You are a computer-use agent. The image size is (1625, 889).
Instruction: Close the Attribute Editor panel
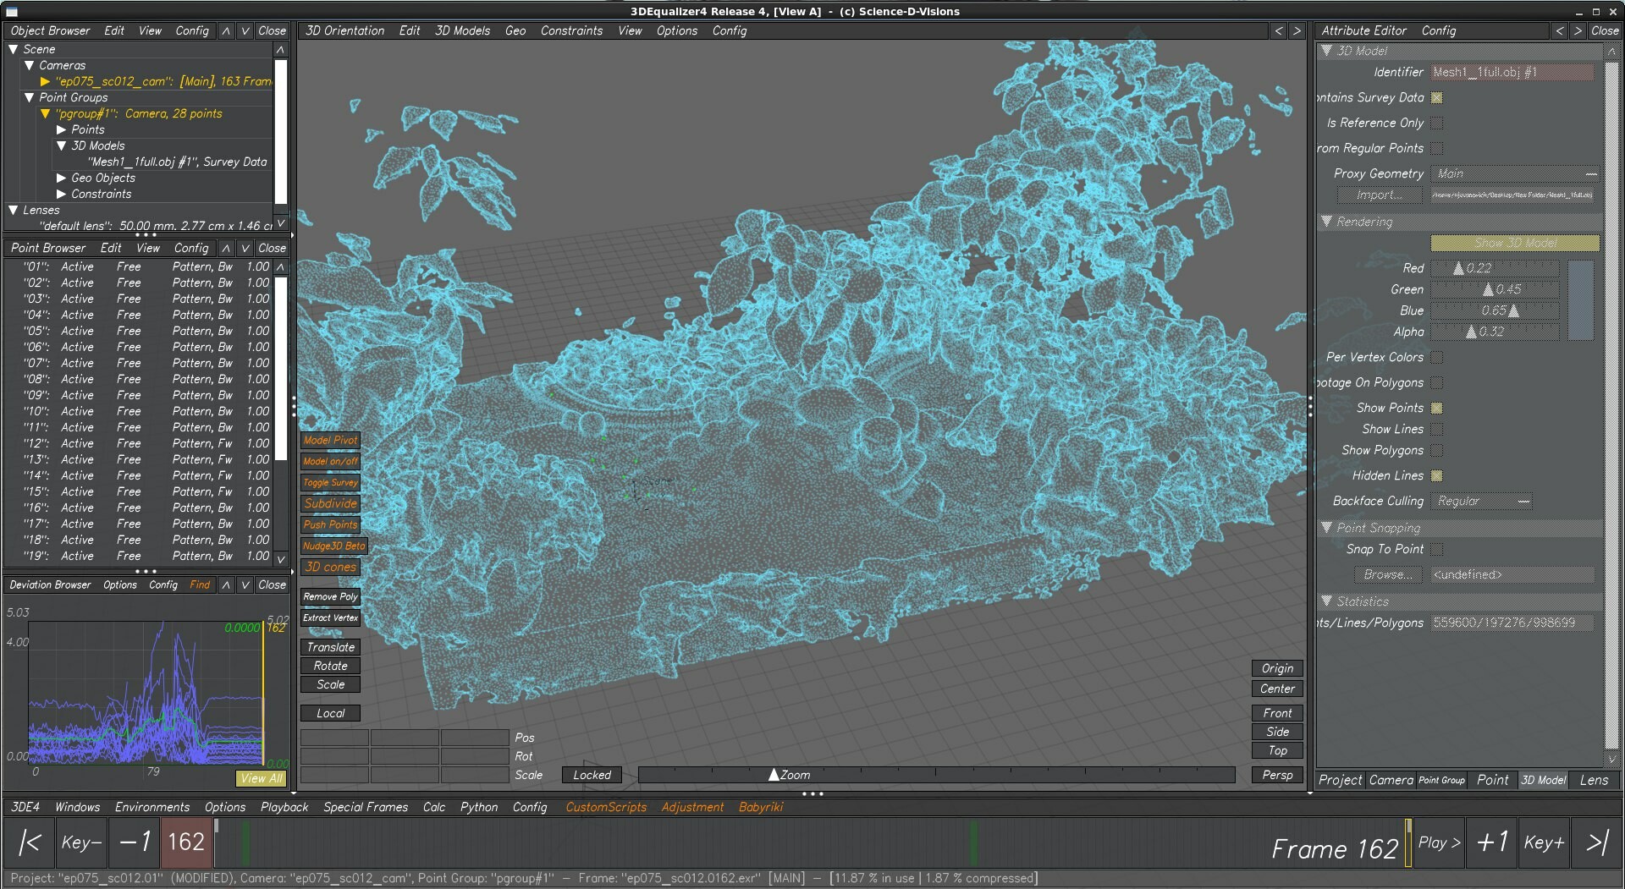tap(1605, 30)
